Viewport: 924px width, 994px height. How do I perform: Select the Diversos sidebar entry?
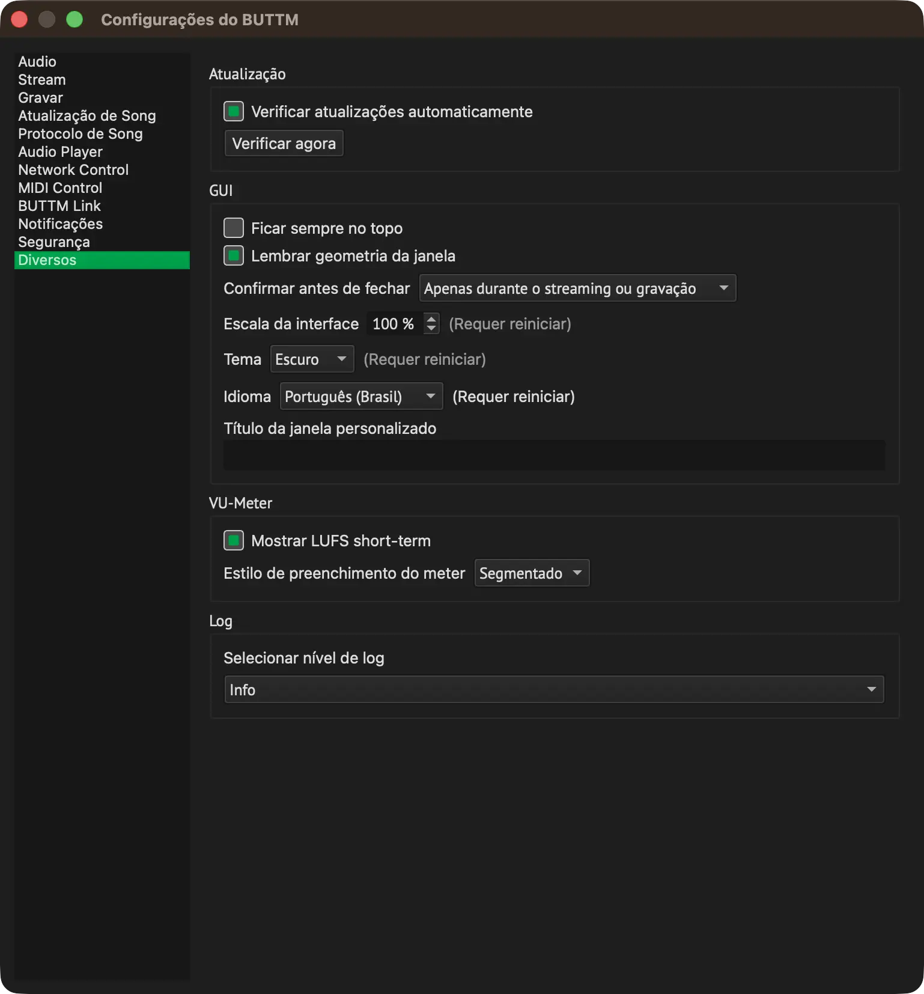[102, 260]
